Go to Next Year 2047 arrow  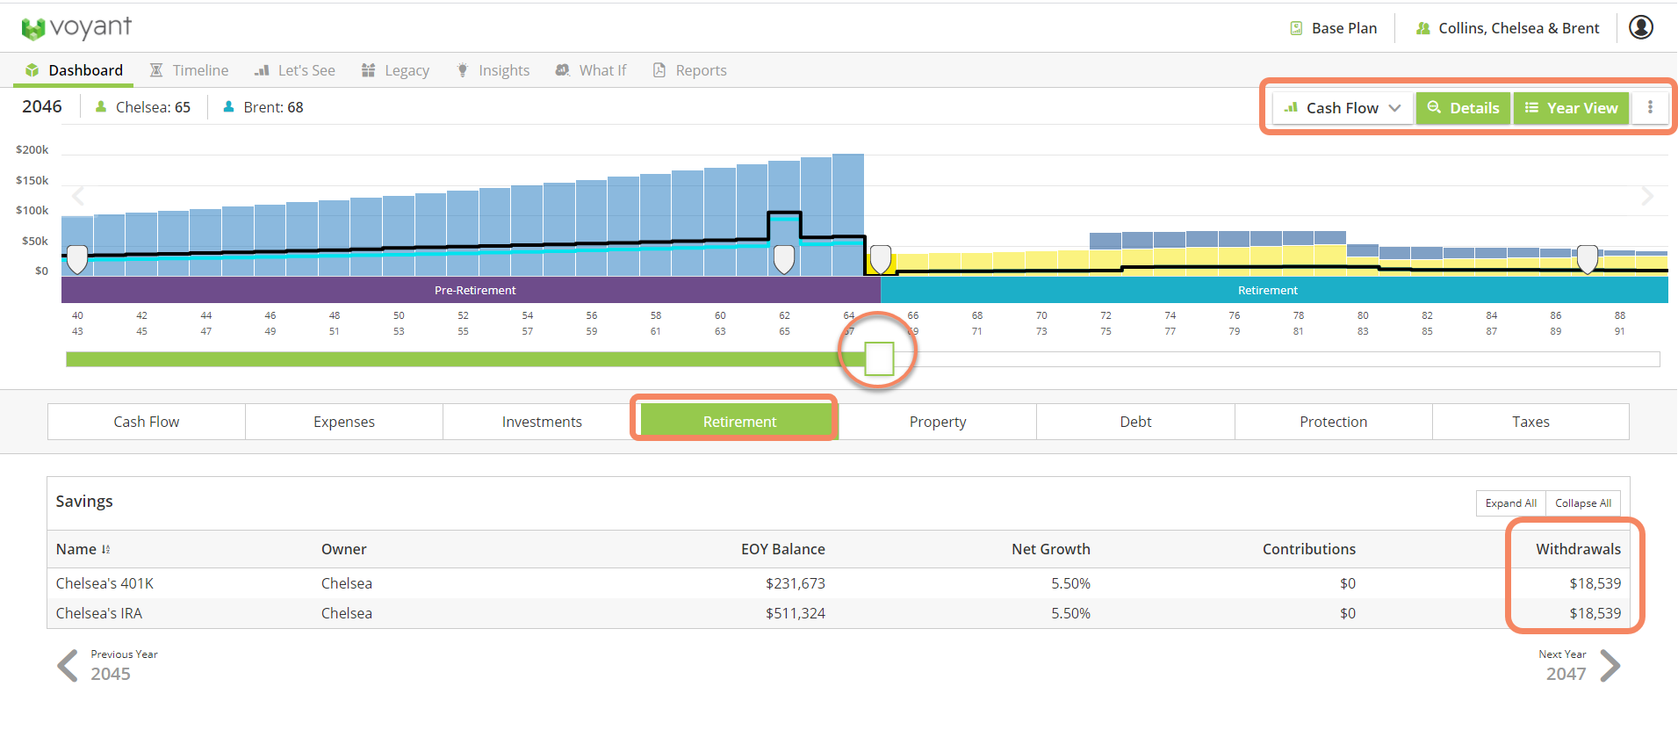click(1610, 666)
